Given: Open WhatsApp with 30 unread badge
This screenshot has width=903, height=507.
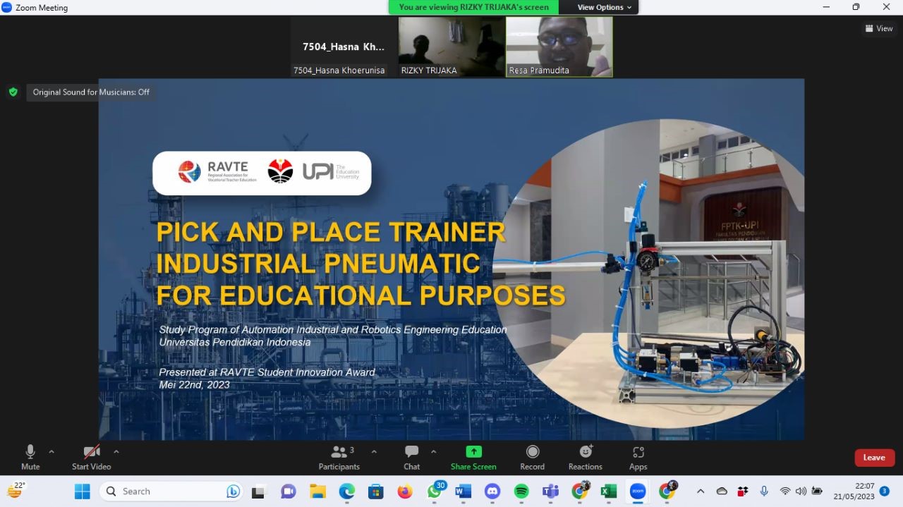Looking at the screenshot, I should 435,491.
